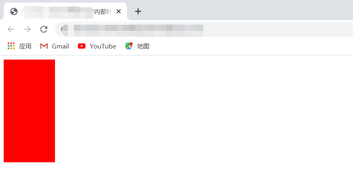Screen dimensions: 353x175
Task: Click the globe favicon on the tab
Action: point(14,12)
